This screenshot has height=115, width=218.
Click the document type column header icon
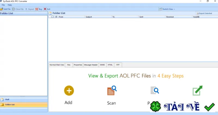click(x=52, y=17)
